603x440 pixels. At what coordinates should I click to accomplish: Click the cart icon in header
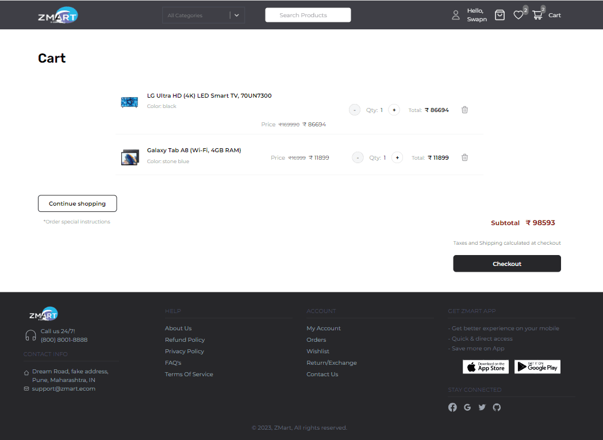click(538, 16)
